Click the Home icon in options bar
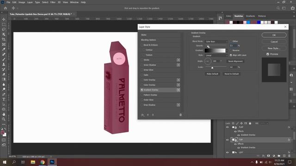 (6, 8)
